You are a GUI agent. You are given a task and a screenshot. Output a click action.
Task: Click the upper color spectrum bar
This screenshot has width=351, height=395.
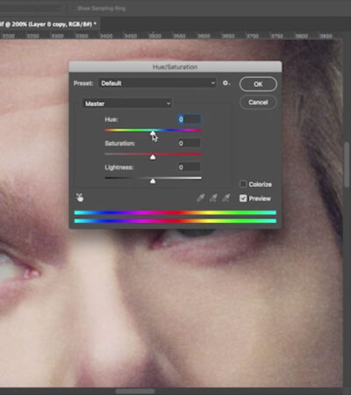pos(175,212)
